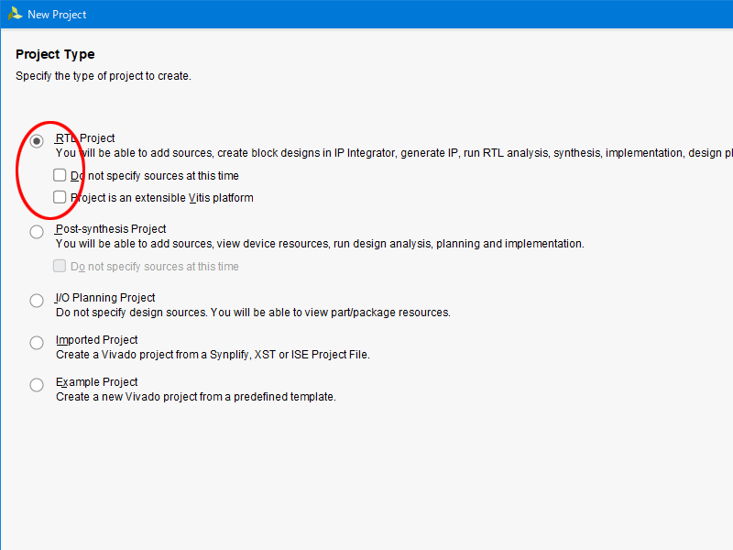Image resolution: width=733 pixels, height=550 pixels.
Task: Click 'Project is an extensible Vitis platform' text
Action: click(162, 198)
